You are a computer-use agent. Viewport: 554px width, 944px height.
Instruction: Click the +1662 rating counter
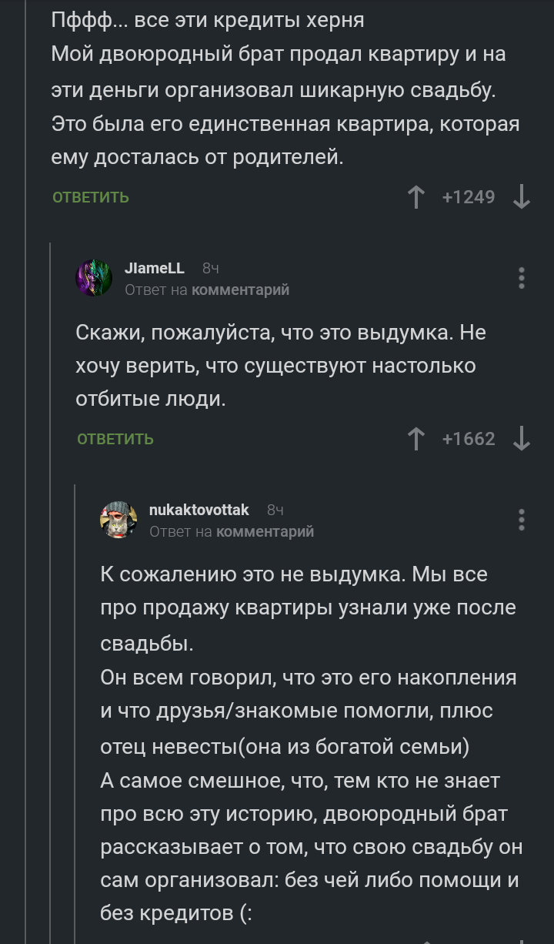click(x=469, y=439)
